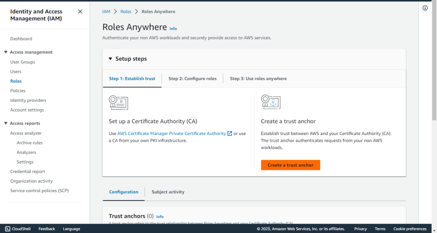Collapse the Access management section

click(6, 52)
